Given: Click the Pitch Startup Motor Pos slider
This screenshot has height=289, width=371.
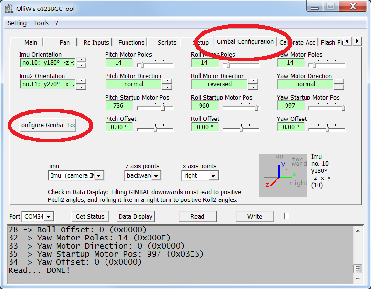Looking at the screenshot, I should (x=154, y=106).
